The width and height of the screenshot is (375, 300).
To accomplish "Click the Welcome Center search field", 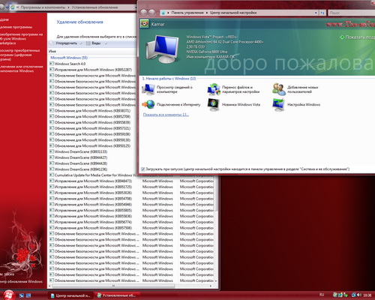I will point(351,13).
